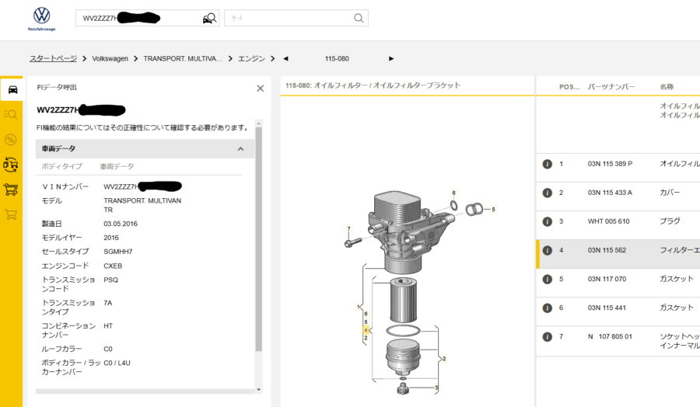
Task: Click the Volkswagen Nutzfahrzeuge logo
Action: coord(41,19)
